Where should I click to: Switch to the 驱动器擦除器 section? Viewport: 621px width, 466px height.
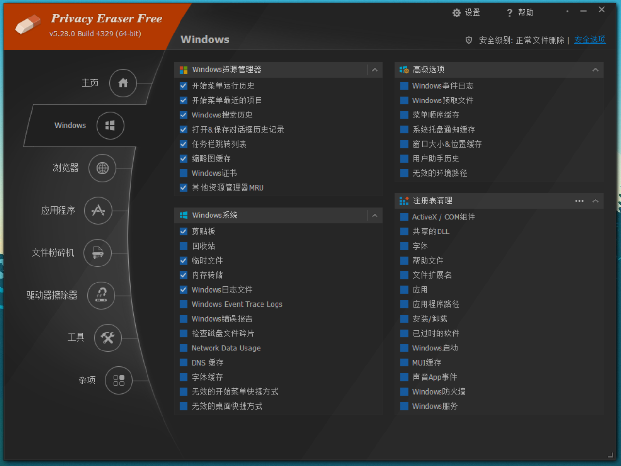[x=52, y=295]
